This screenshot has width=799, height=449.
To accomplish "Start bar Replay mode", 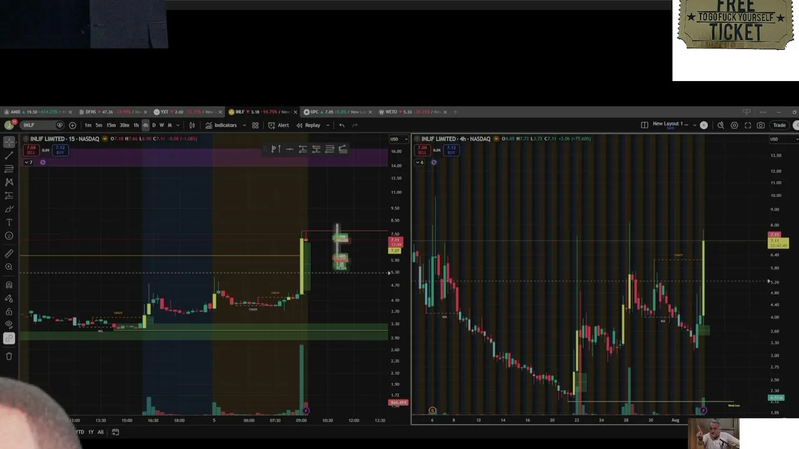I will coord(308,125).
